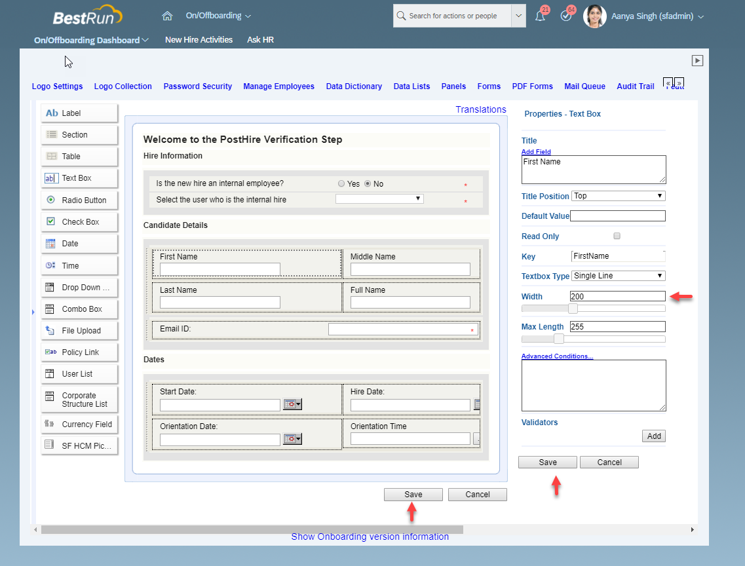
Task: Click the search magnifier icon
Action: pyautogui.click(x=401, y=16)
